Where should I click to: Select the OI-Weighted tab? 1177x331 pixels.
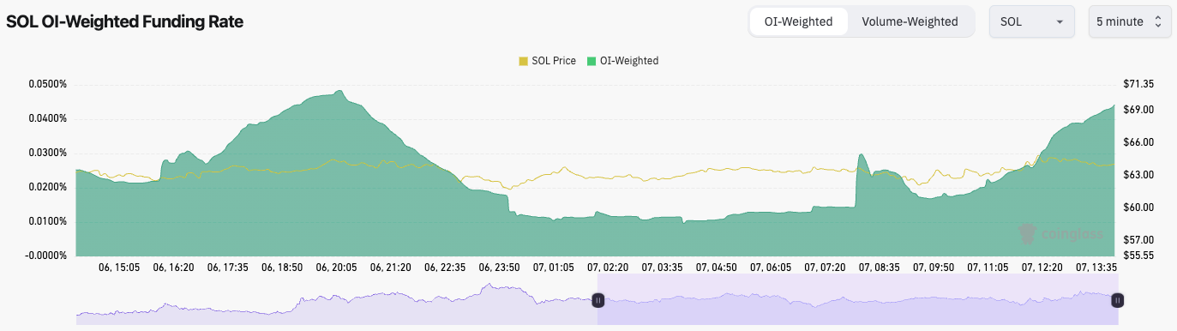tap(799, 21)
